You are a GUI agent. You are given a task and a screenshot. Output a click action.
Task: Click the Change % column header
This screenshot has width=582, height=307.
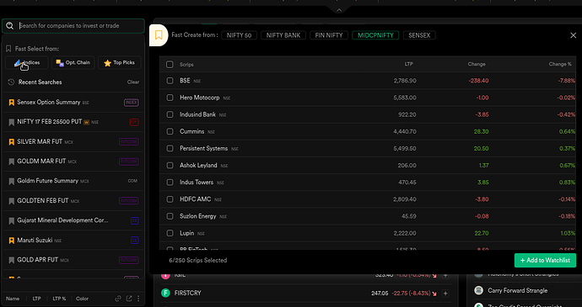tap(560, 64)
